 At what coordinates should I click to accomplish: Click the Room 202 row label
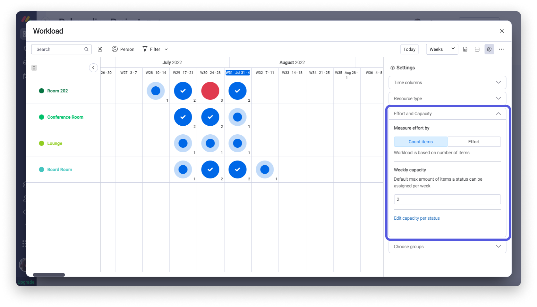point(57,91)
